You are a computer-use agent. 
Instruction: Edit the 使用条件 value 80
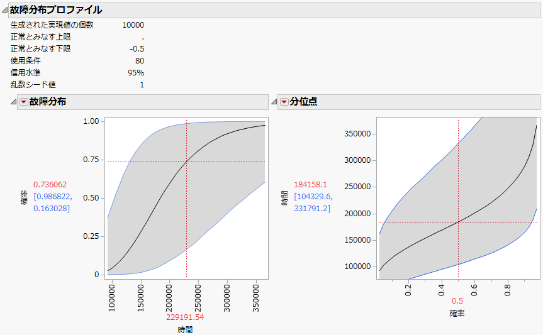pyautogui.click(x=140, y=61)
